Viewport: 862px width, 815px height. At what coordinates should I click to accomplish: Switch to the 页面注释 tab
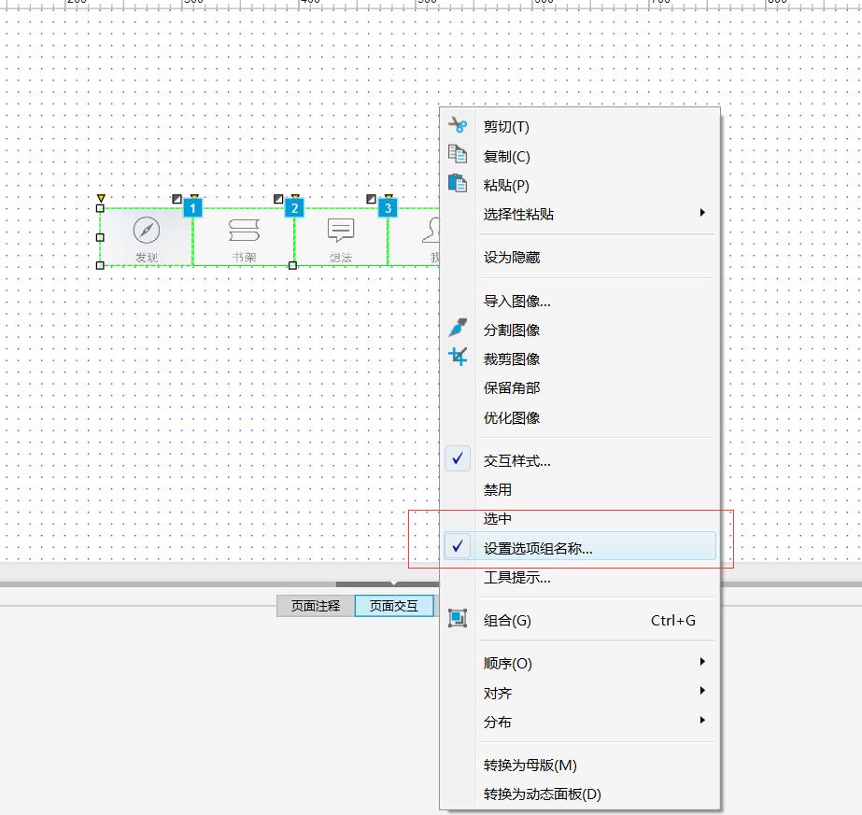pyautogui.click(x=315, y=606)
